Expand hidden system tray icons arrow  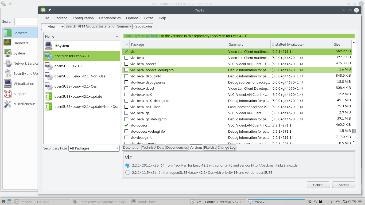tap(338, 202)
